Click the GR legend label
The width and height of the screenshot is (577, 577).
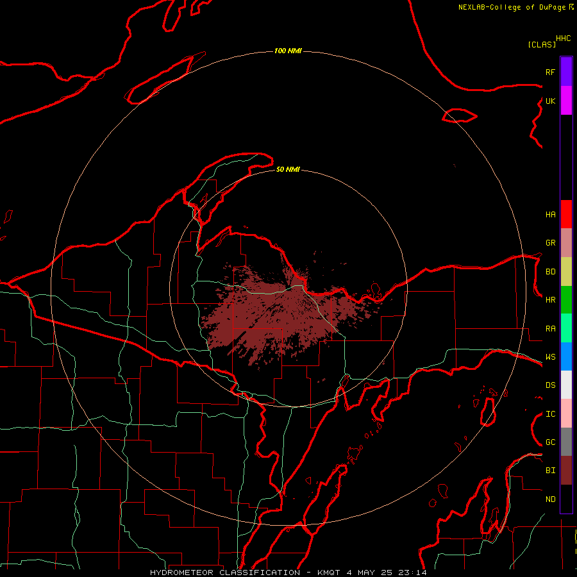(x=550, y=243)
